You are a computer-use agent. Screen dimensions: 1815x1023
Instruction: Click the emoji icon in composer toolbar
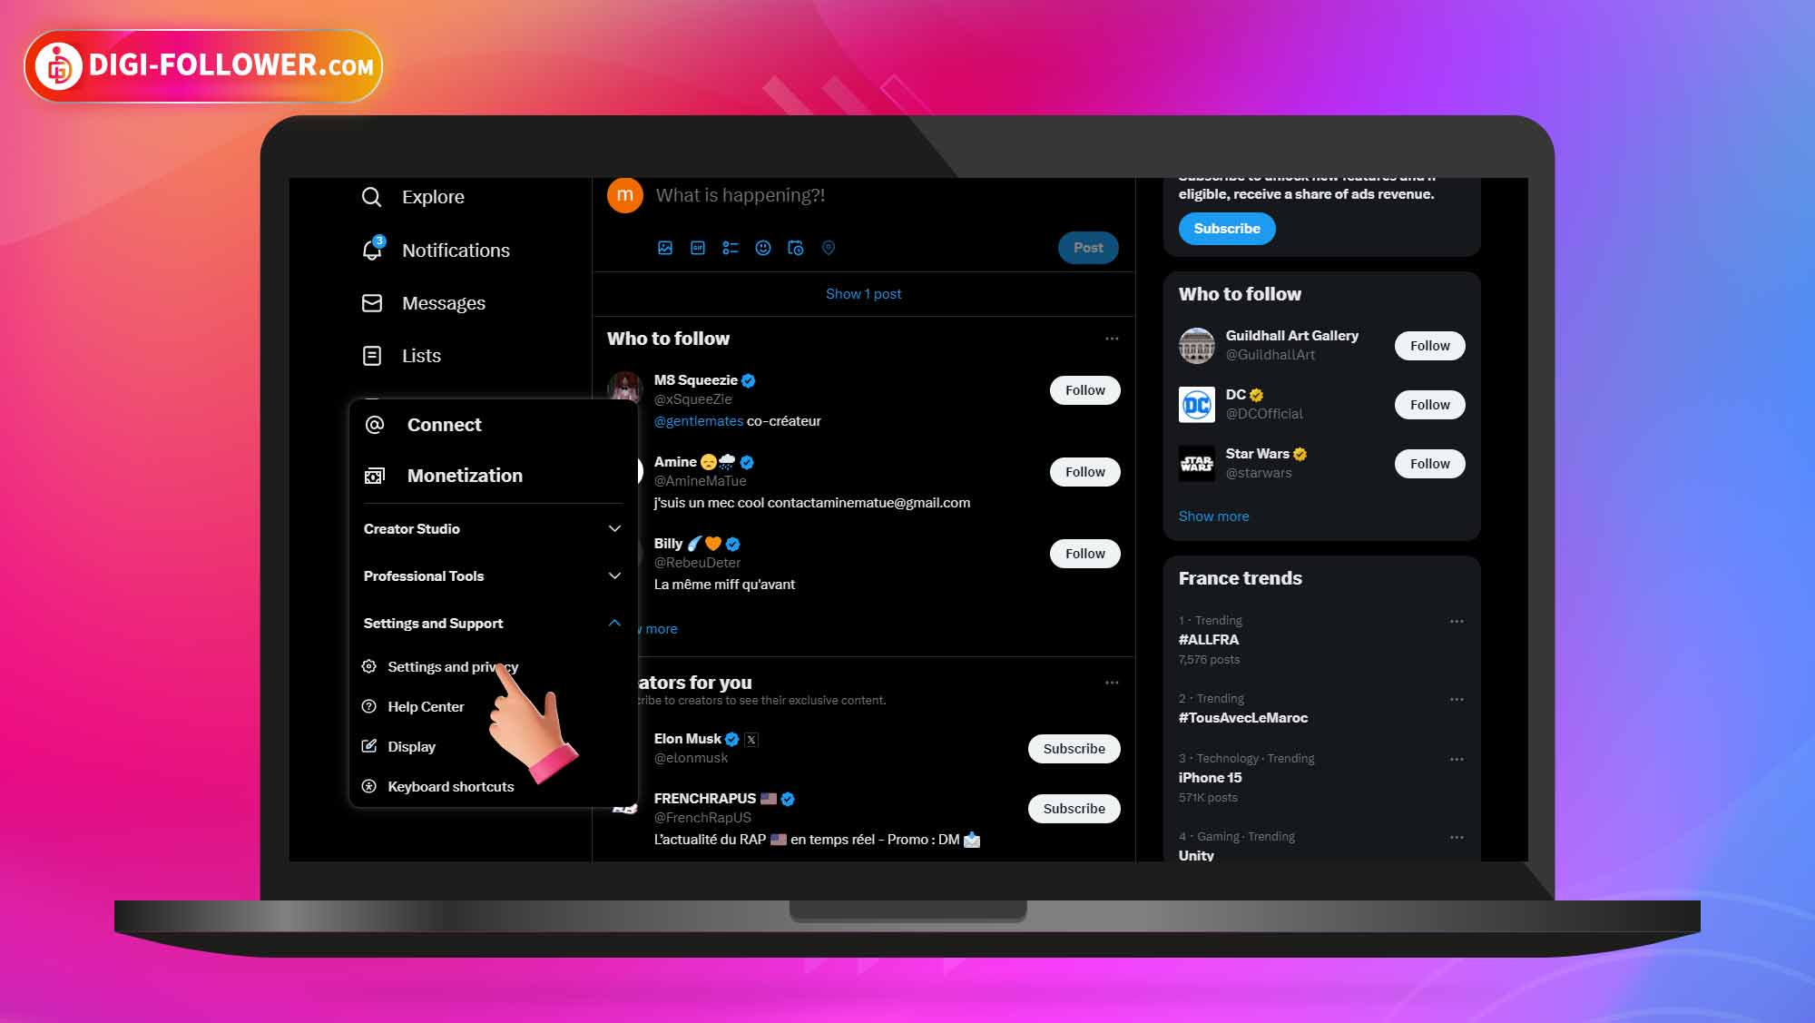point(763,247)
